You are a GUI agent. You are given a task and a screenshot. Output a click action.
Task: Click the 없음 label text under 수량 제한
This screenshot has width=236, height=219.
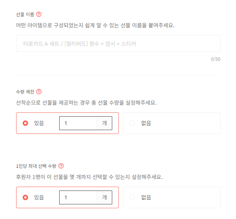(x=146, y=123)
